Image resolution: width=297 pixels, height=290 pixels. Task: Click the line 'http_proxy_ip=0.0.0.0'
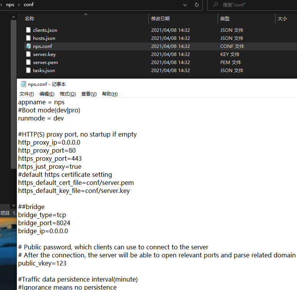pyautogui.click(x=49, y=142)
